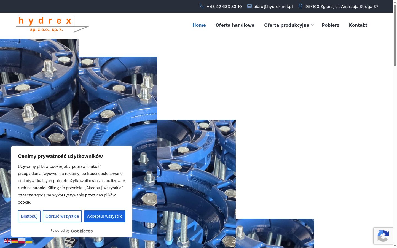Switch language using the German flag
The width and height of the screenshot is (397, 248).
point(15,241)
